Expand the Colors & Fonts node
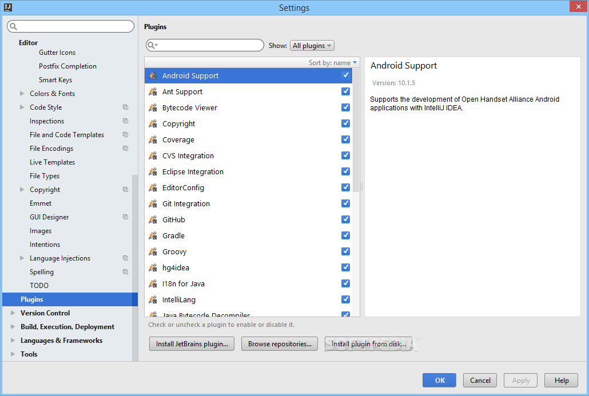Screen dimensions: 589x396 pyautogui.click(x=22, y=94)
